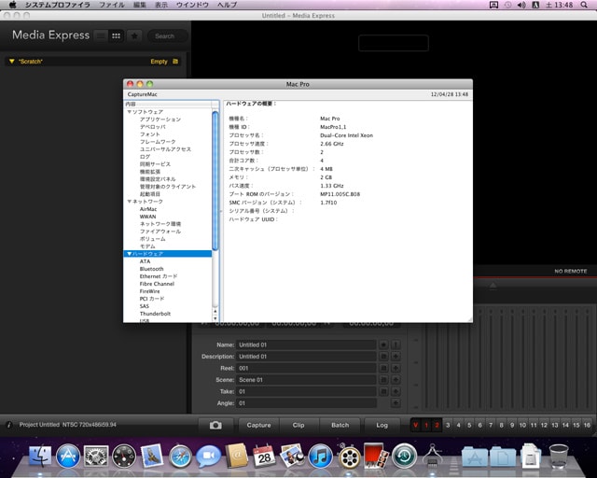Viewport: 597px width, 478px height.
Task: Increment Description with its plus button
Action: pyautogui.click(x=396, y=357)
